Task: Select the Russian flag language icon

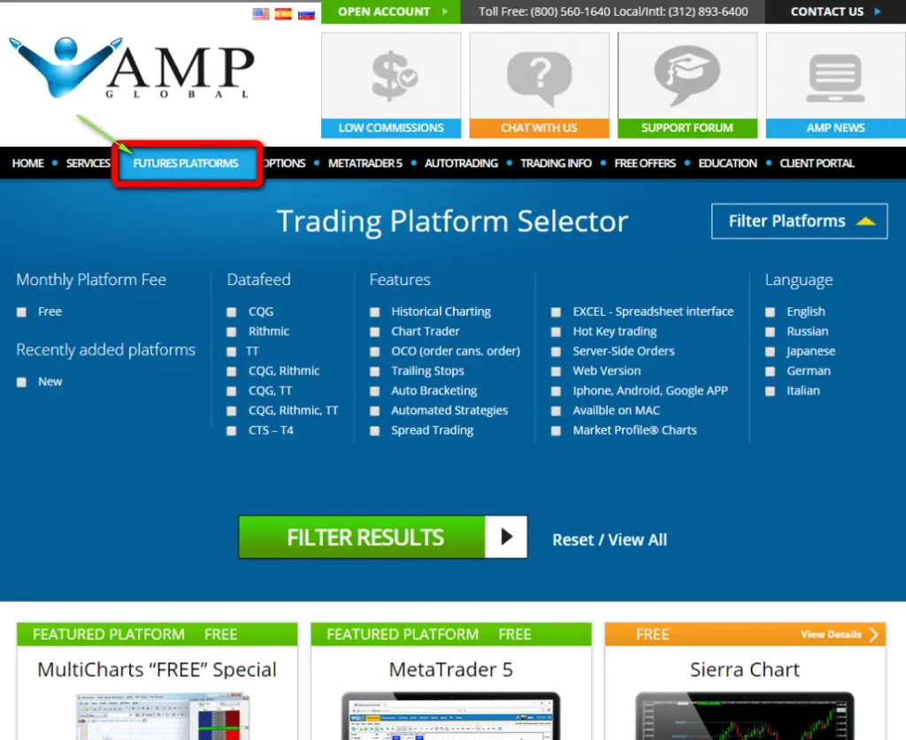Action: click(306, 13)
